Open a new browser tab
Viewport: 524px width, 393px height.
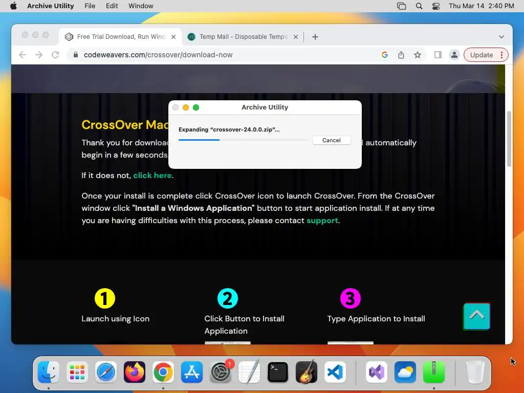tap(315, 37)
